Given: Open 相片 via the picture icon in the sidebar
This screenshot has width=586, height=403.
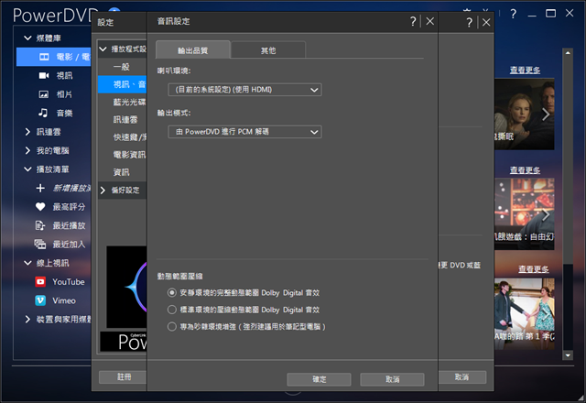Looking at the screenshot, I should 44,94.
